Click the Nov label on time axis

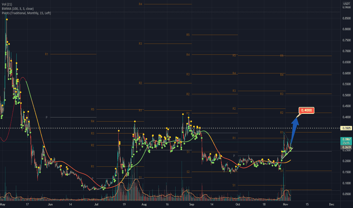click(286, 204)
